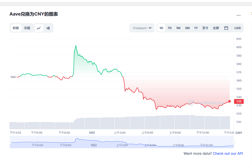Screen dimensions: 252x163
Task: Select the 至今 (year to date) range
Action: tap(205, 28)
